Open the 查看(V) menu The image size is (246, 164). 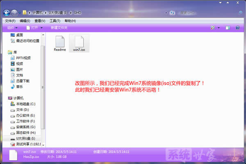click(40, 21)
